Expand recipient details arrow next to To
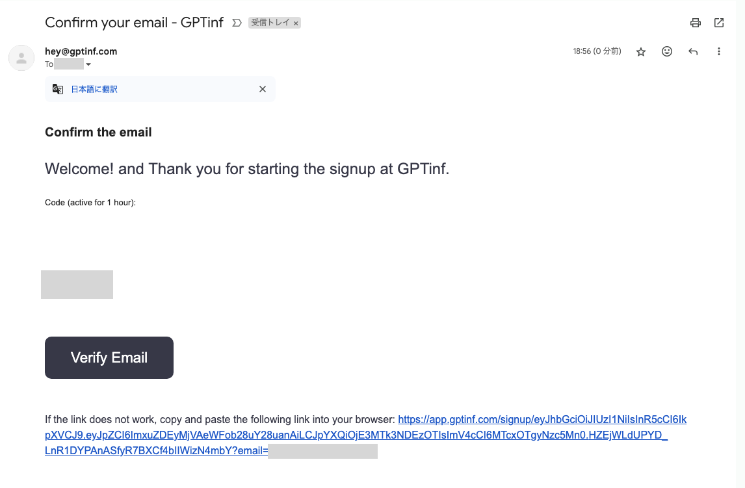 tap(88, 64)
